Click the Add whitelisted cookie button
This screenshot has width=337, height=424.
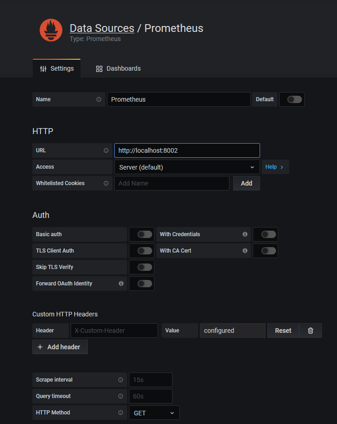(246, 183)
